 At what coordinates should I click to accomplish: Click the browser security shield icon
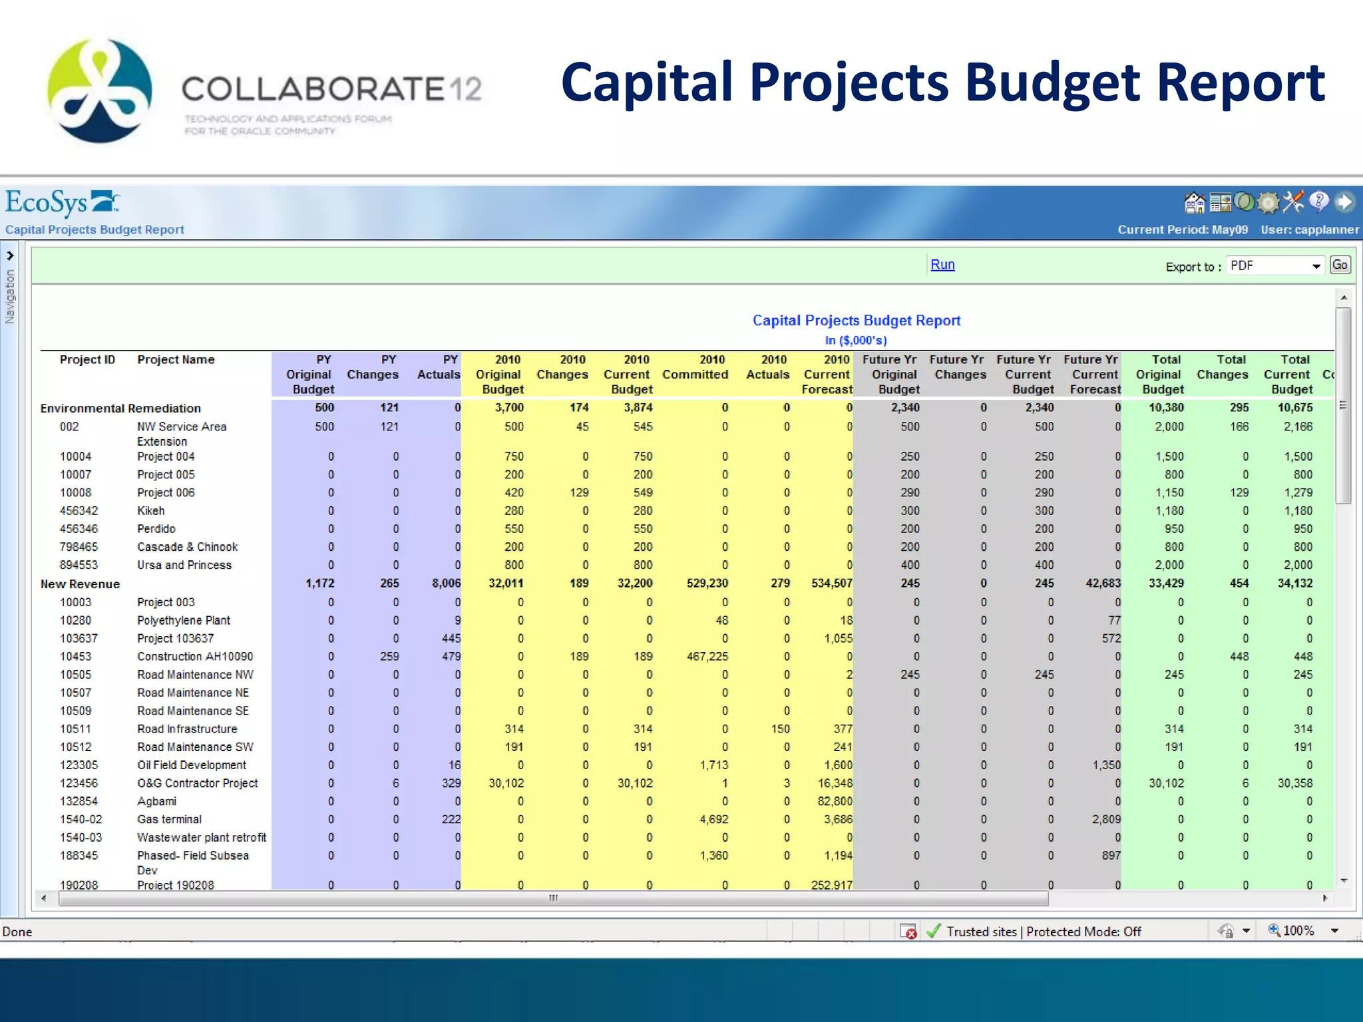click(1226, 931)
